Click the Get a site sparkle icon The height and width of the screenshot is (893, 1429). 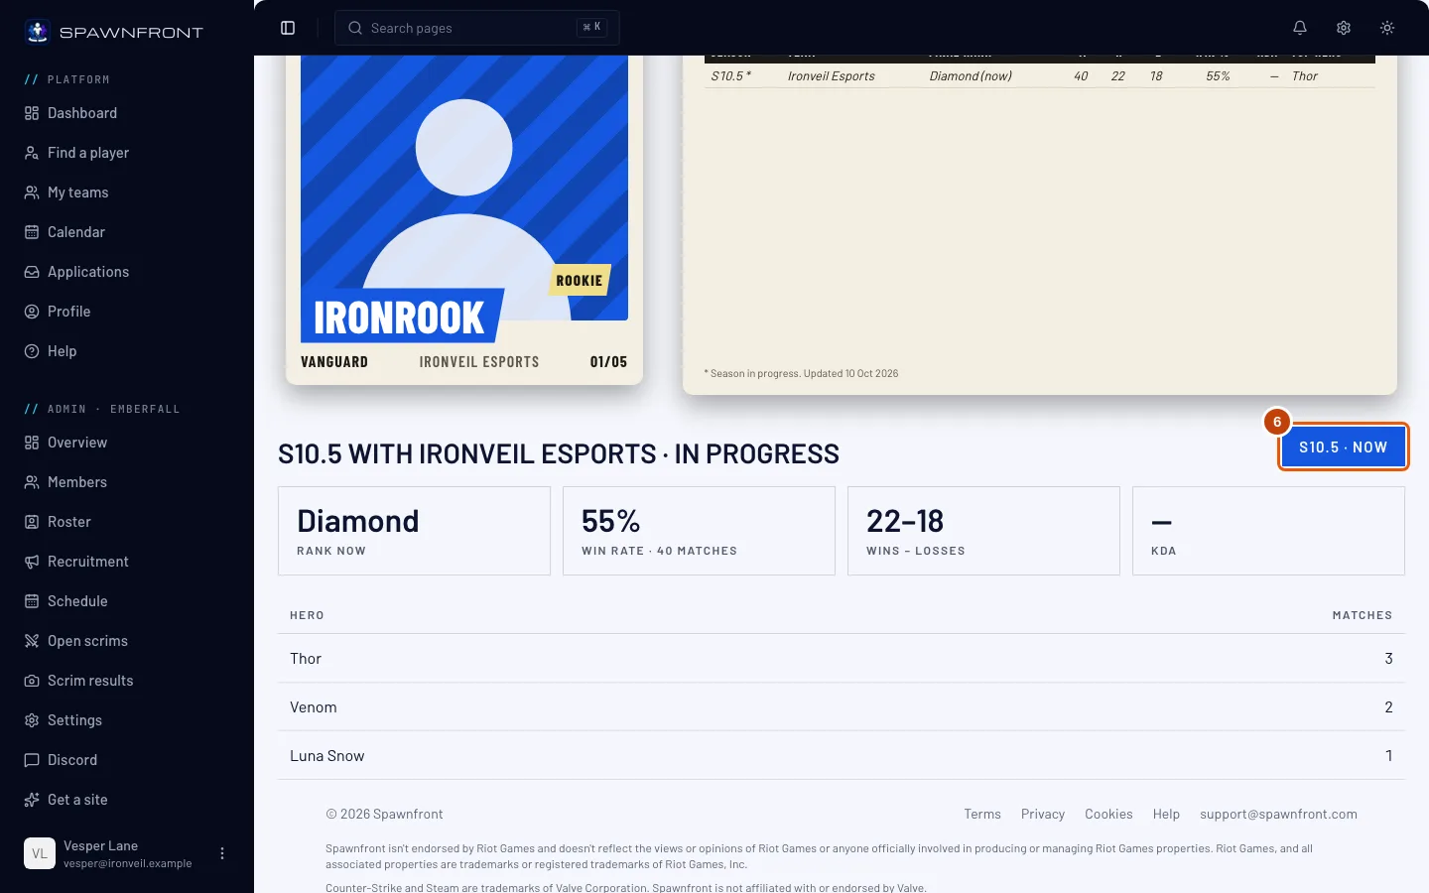pyautogui.click(x=32, y=800)
